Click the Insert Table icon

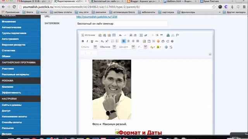click(149, 41)
